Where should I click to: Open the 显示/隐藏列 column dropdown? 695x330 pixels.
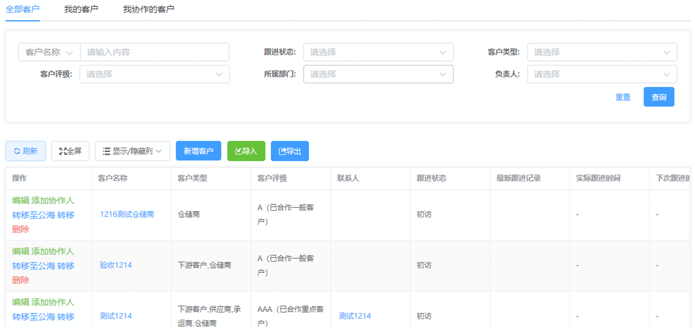[133, 151]
